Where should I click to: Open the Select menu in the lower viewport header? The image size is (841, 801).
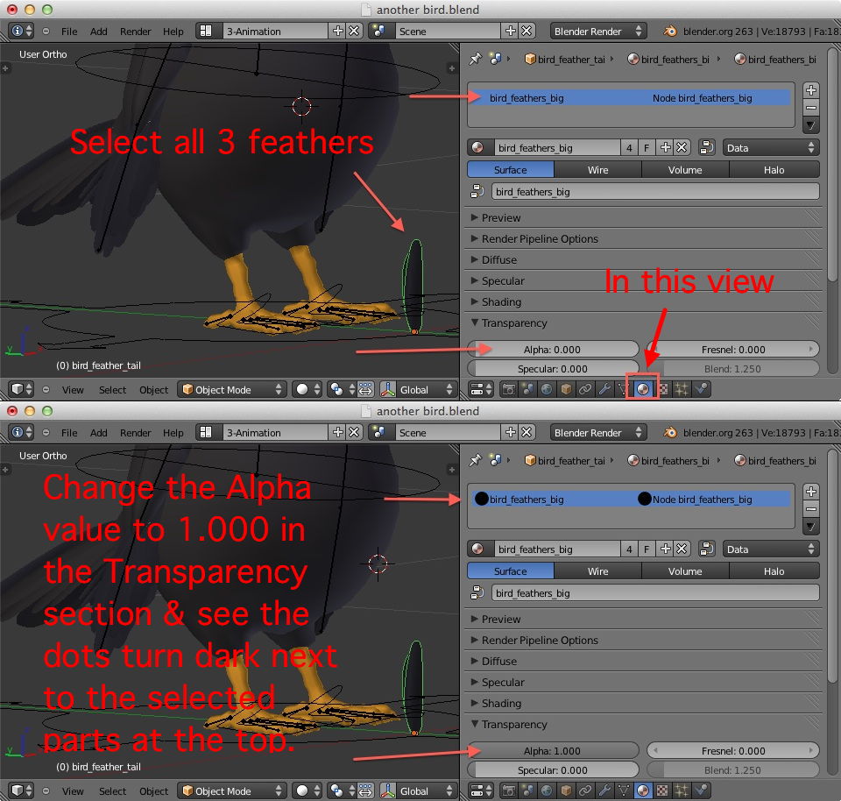tap(112, 791)
